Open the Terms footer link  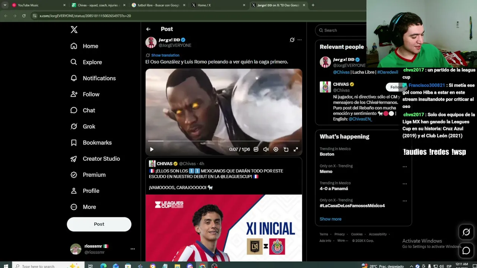[x=324, y=234]
